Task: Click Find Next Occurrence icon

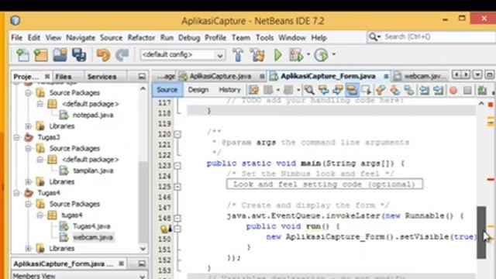Action: pyautogui.click(x=338, y=90)
